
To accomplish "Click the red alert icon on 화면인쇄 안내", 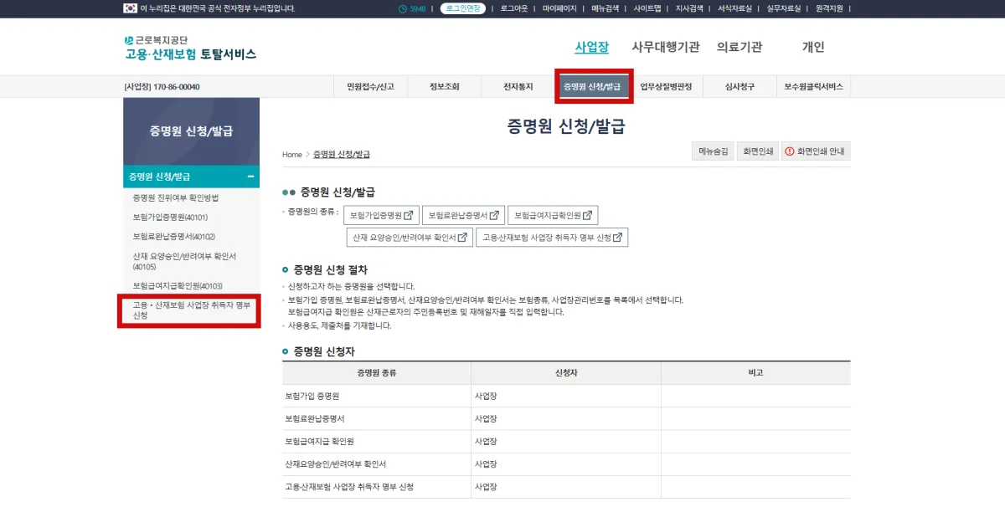I will (789, 151).
